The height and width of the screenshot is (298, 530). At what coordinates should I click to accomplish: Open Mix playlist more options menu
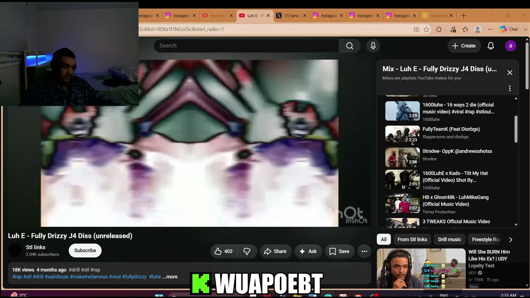(x=510, y=88)
